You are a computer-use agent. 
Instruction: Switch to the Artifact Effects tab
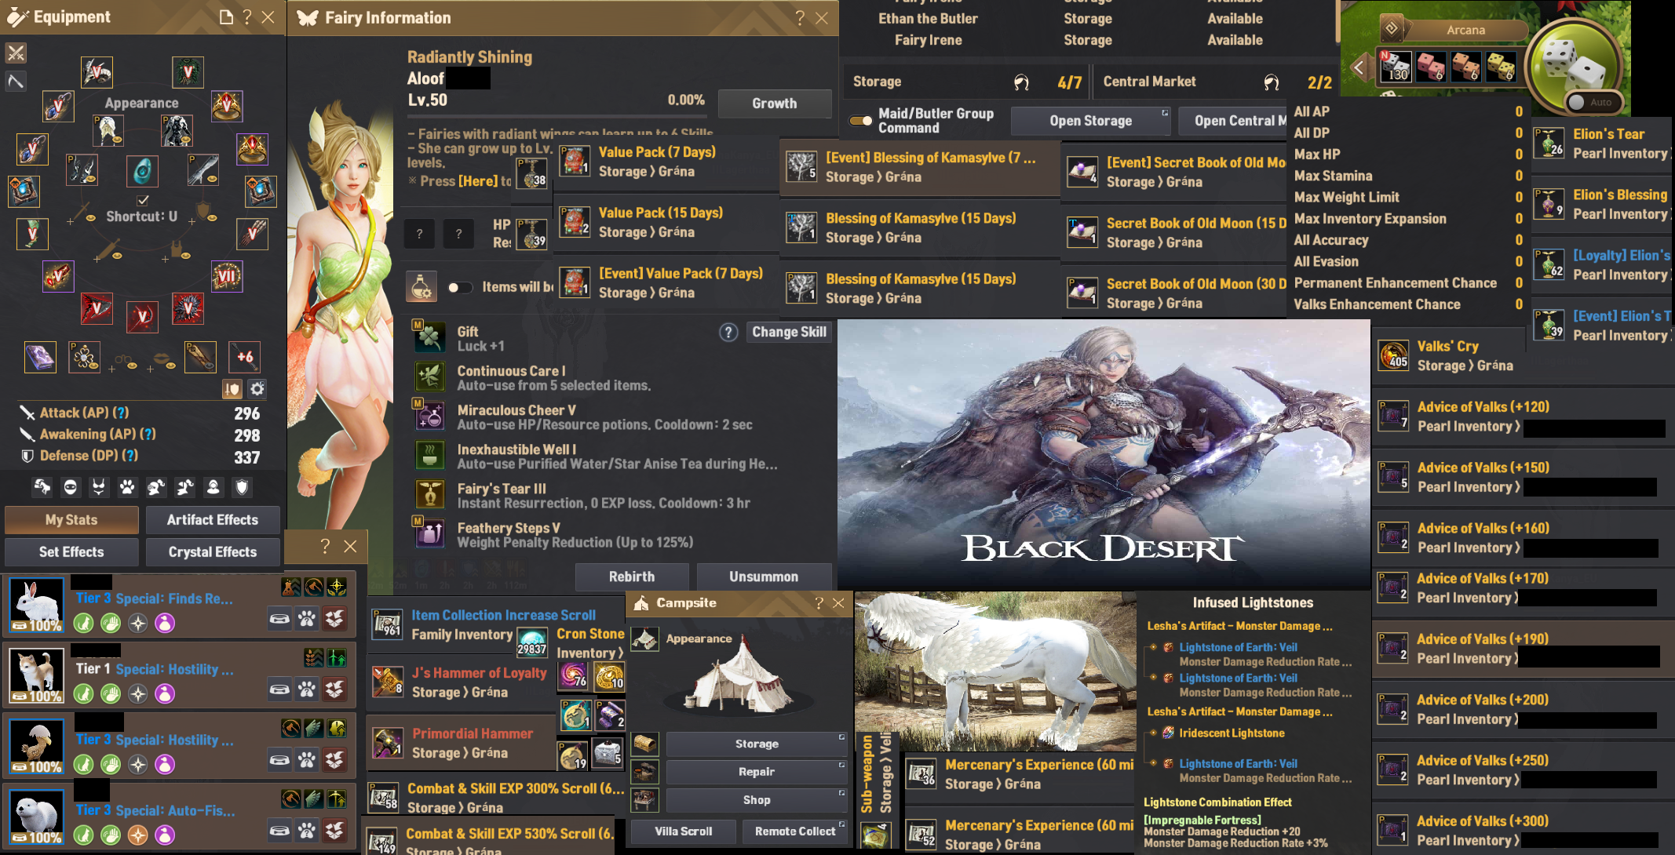tap(213, 520)
